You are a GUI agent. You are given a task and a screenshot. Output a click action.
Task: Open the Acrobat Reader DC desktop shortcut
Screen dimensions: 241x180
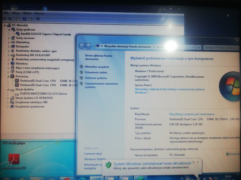pos(14,161)
